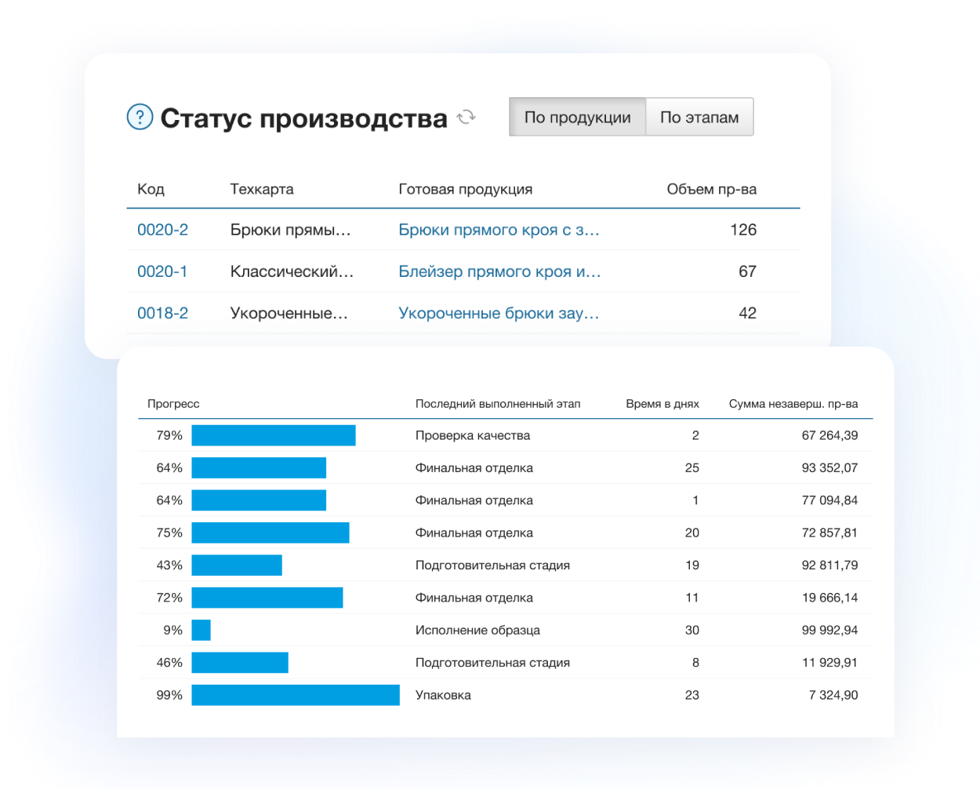Click the 99% progress bar
This screenshot has width=980, height=789.
coord(296,695)
